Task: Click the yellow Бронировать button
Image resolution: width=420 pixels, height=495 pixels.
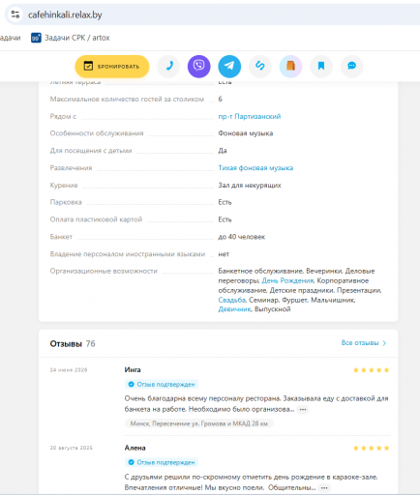Action: (x=112, y=67)
